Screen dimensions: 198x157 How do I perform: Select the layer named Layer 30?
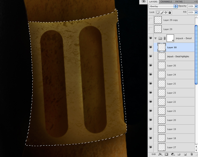172,48
